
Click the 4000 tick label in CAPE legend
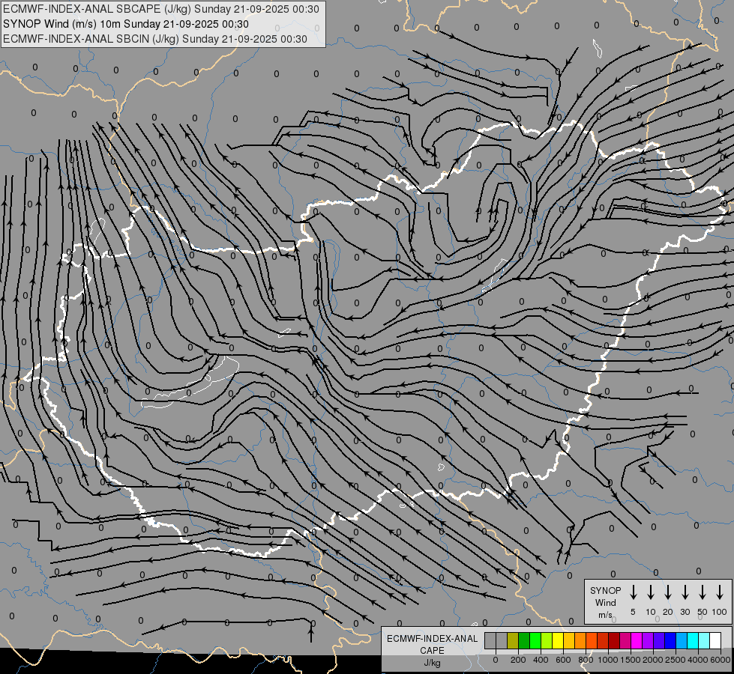(698, 660)
